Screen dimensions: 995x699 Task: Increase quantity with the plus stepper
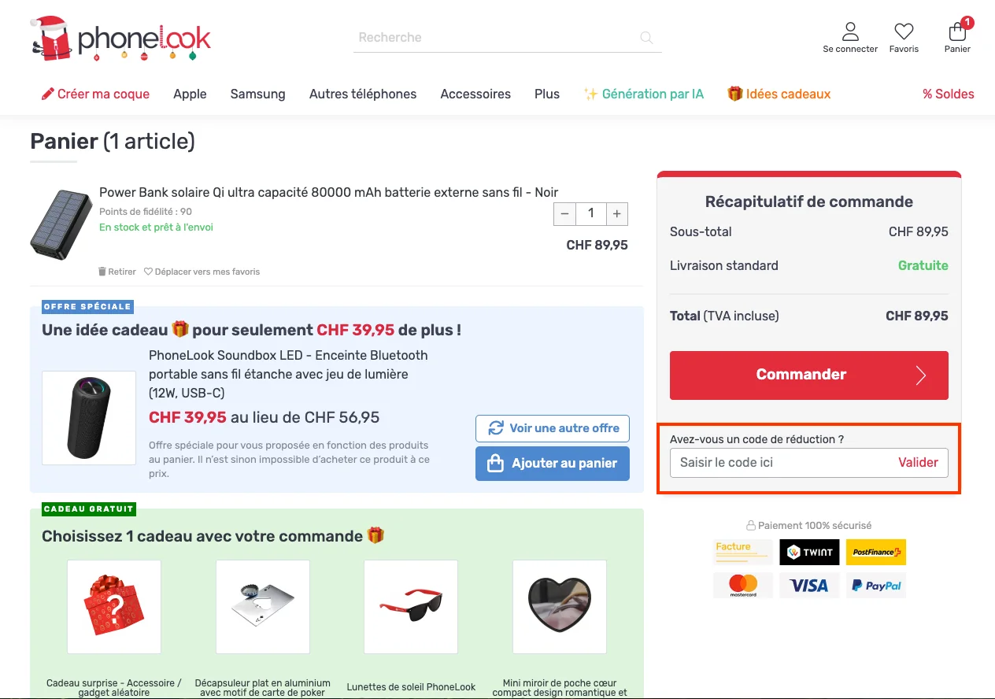616,213
